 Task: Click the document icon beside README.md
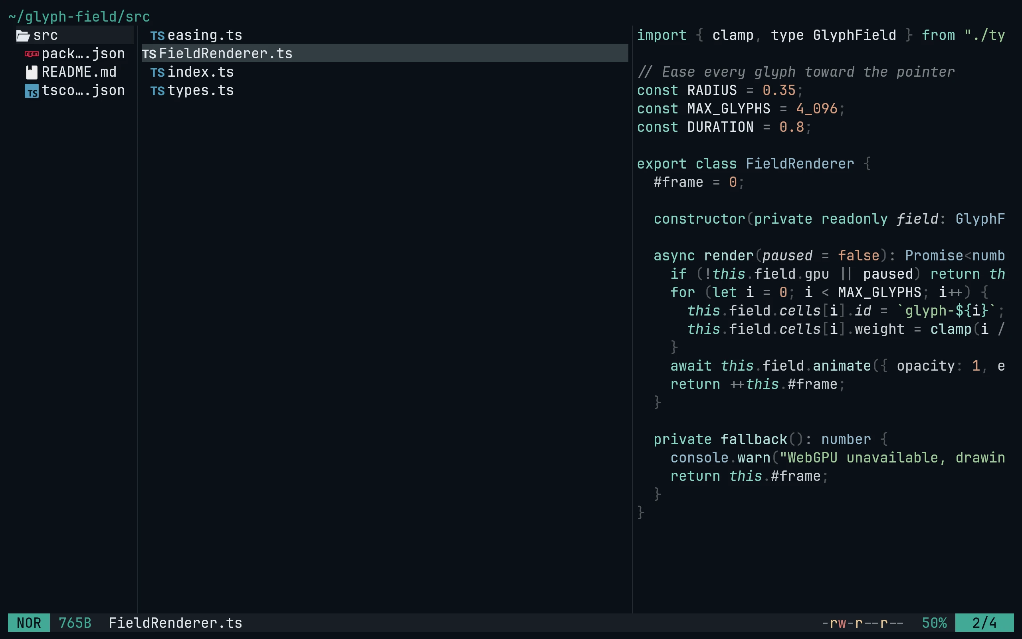pos(32,72)
